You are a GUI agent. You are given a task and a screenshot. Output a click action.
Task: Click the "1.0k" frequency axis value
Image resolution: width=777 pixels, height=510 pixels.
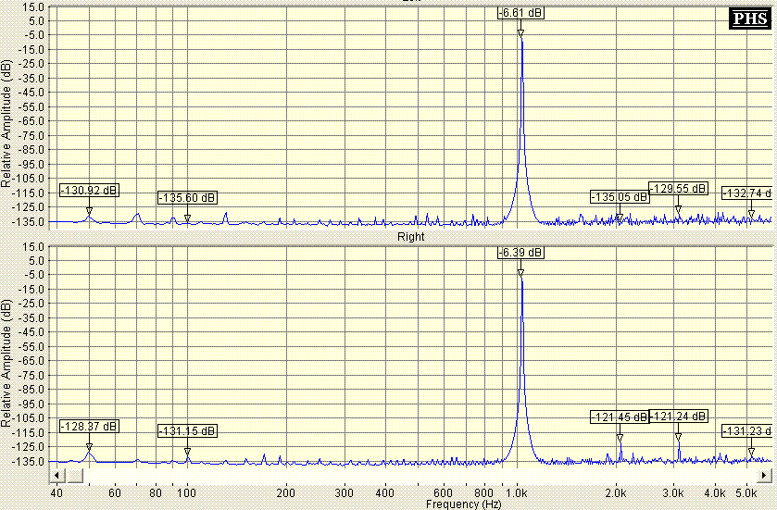(x=517, y=493)
